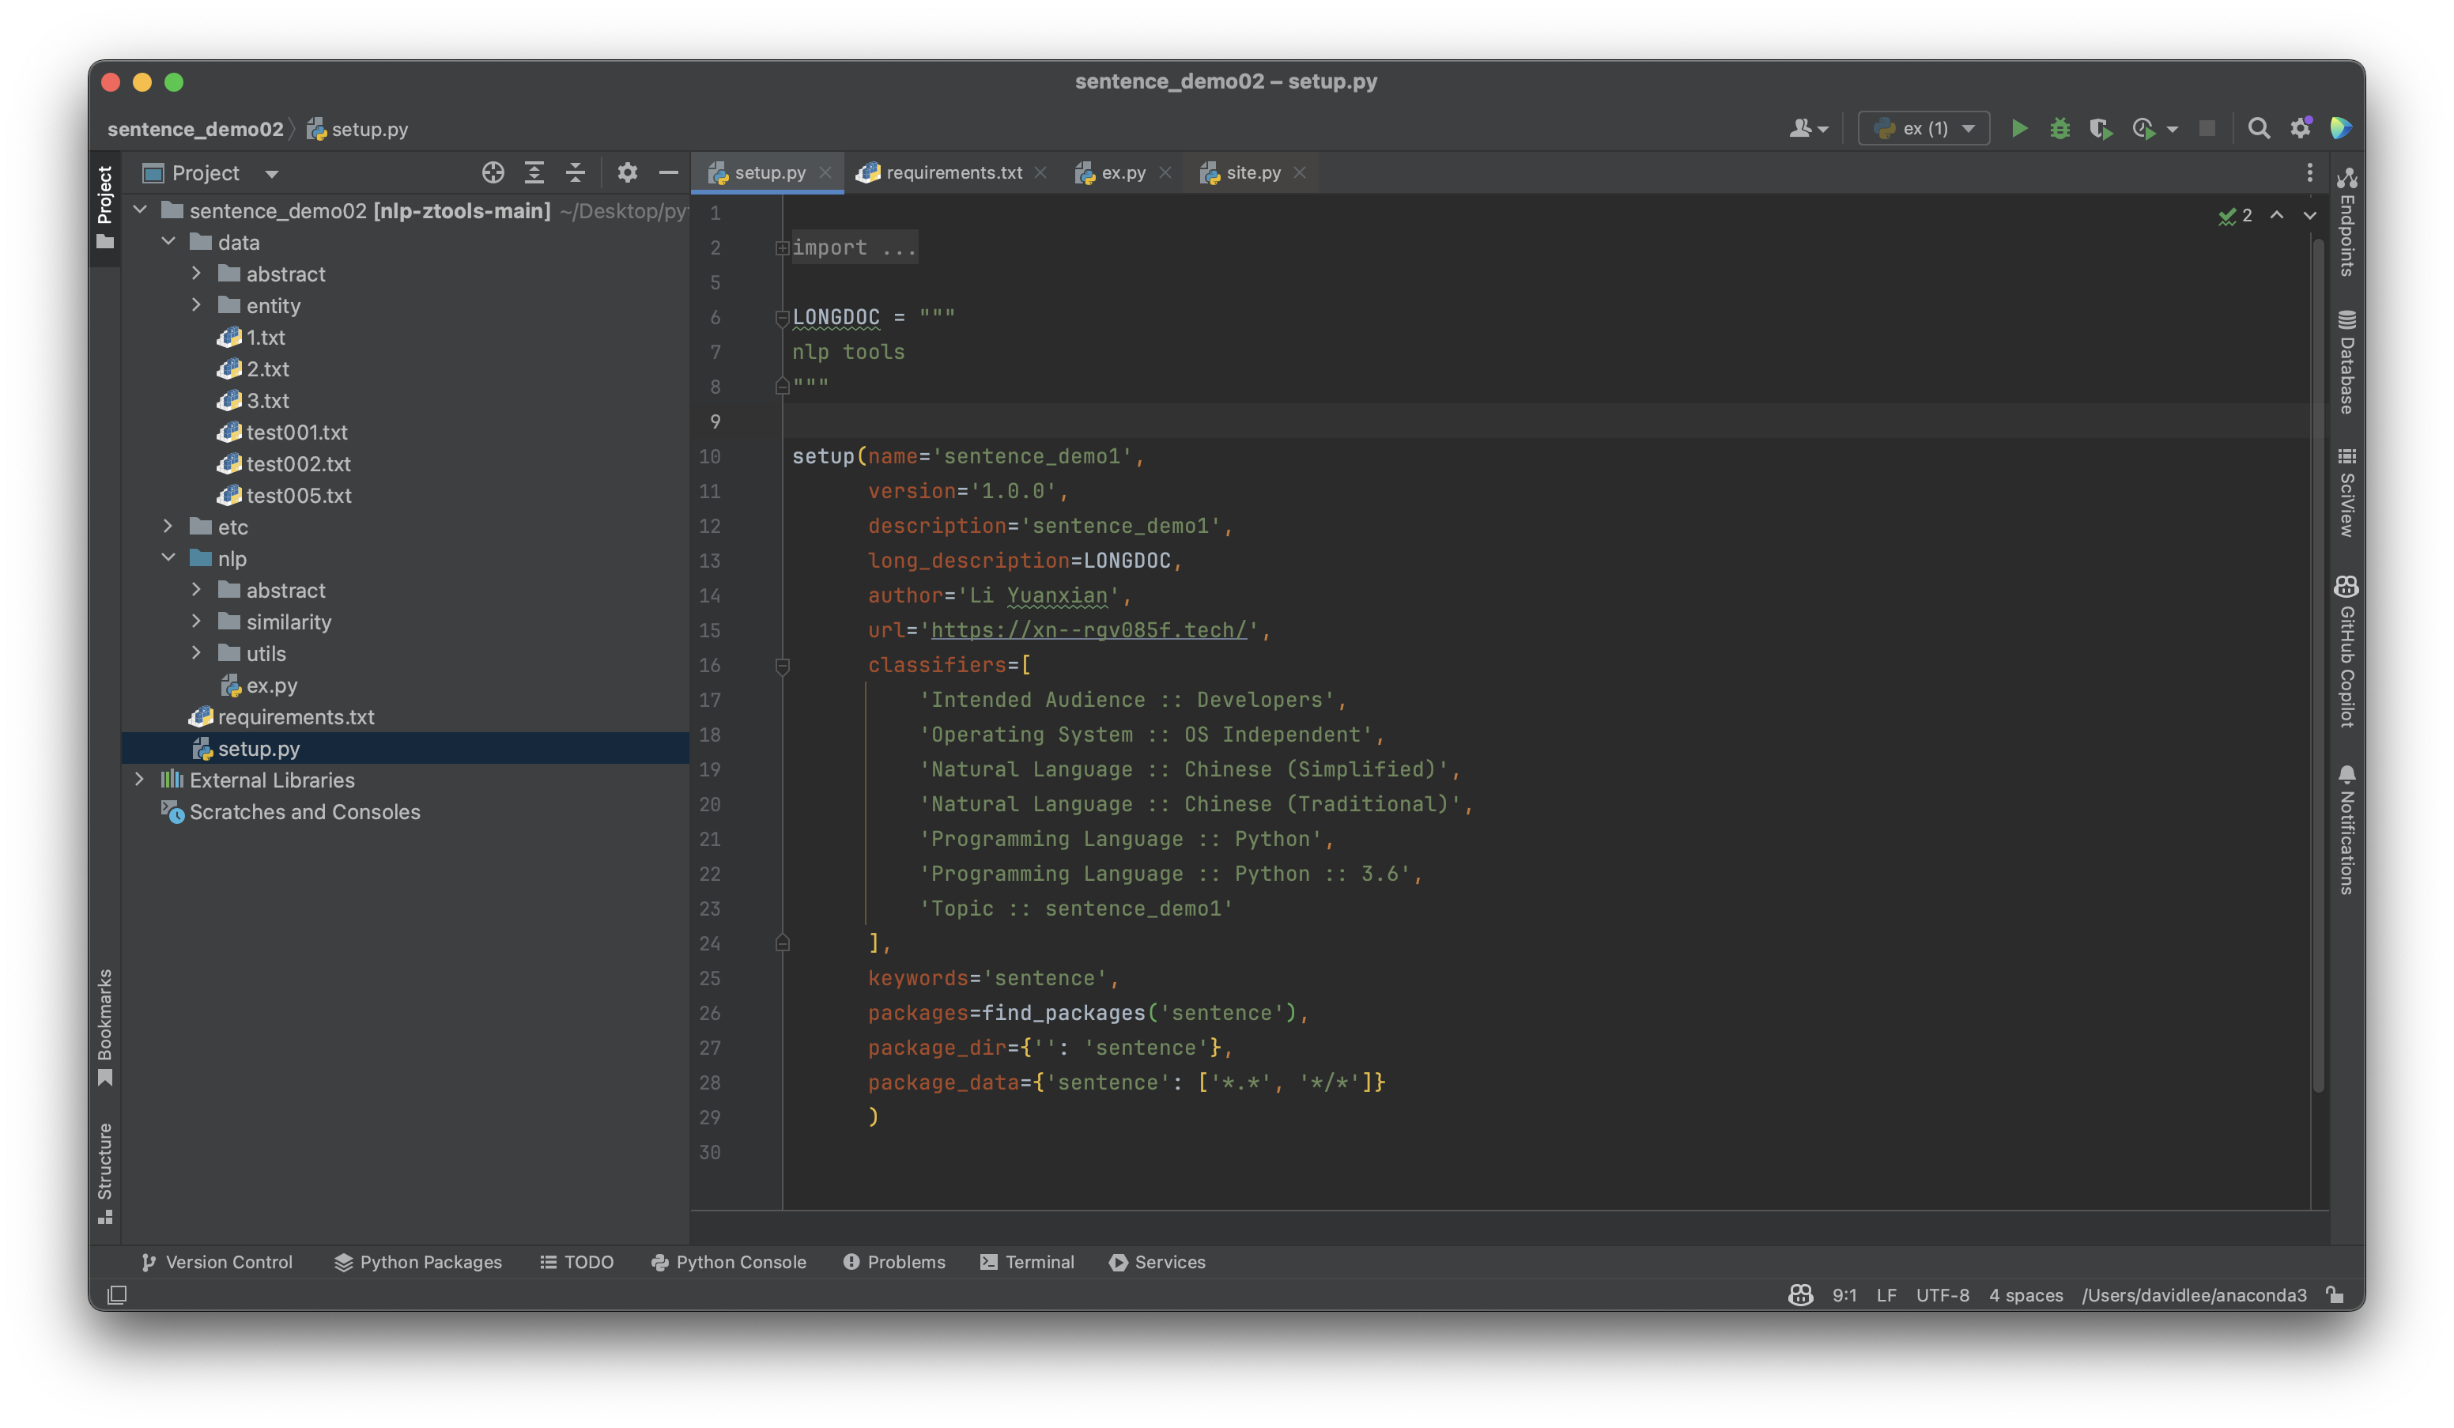Open the Python Packages panel
This screenshot has width=2454, height=1428.
click(417, 1261)
